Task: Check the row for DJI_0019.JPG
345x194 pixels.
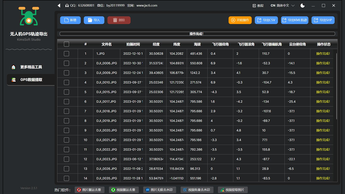Action: point(67,121)
